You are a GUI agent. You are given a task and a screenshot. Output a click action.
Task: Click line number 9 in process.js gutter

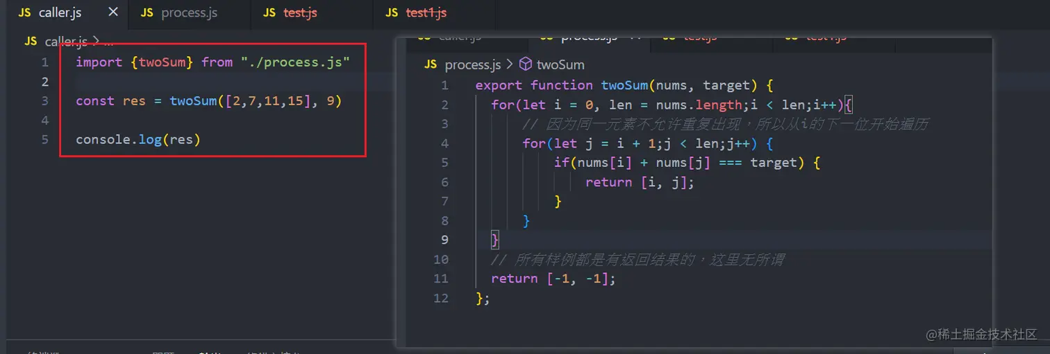(444, 240)
